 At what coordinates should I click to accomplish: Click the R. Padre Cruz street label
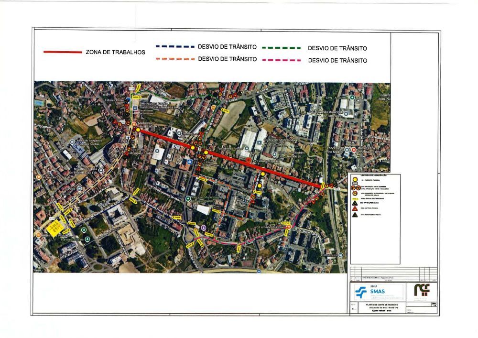[x=381, y=138]
